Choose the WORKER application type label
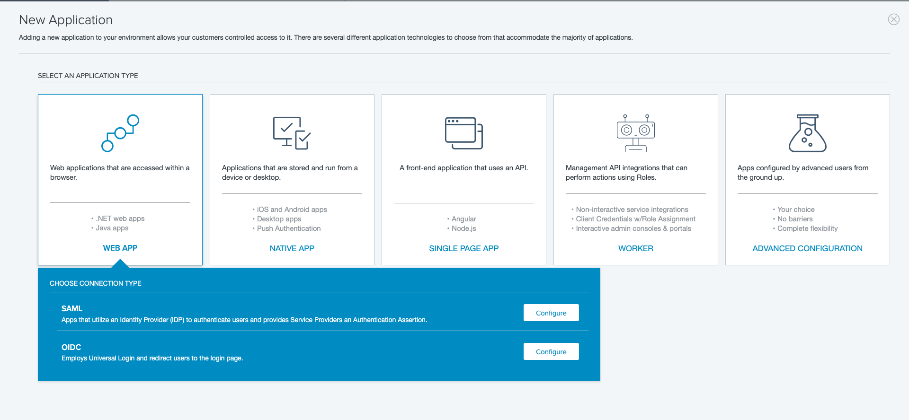This screenshot has width=909, height=420. click(636, 248)
